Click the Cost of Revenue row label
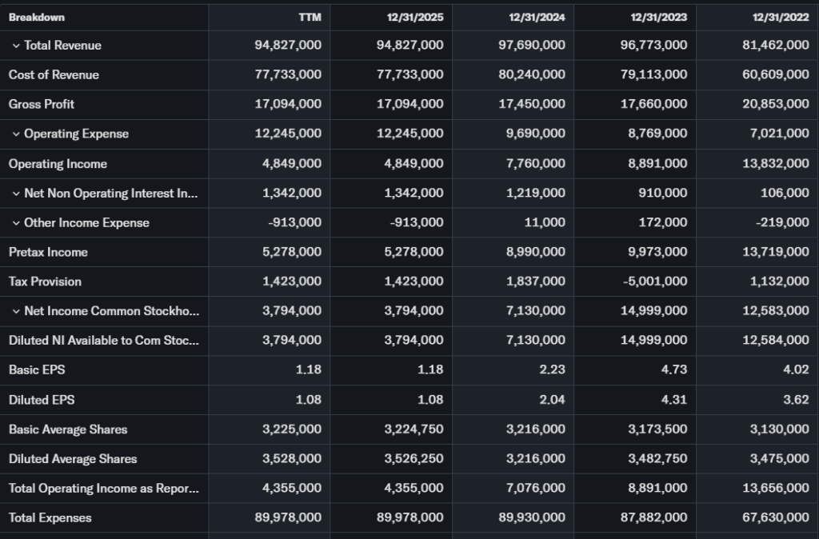The image size is (819, 539). (x=54, y=75)
